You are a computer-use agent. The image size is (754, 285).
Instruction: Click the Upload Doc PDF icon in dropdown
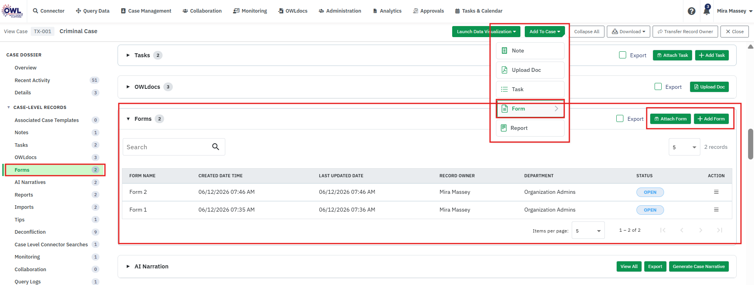coord(504,70)
